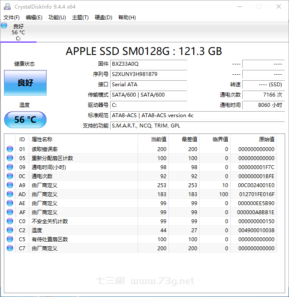Image resolution: width=289 pixels, height=297 pixels.
Task: Click the status orb for attribute C2 温度
Action: pos(10,230)
